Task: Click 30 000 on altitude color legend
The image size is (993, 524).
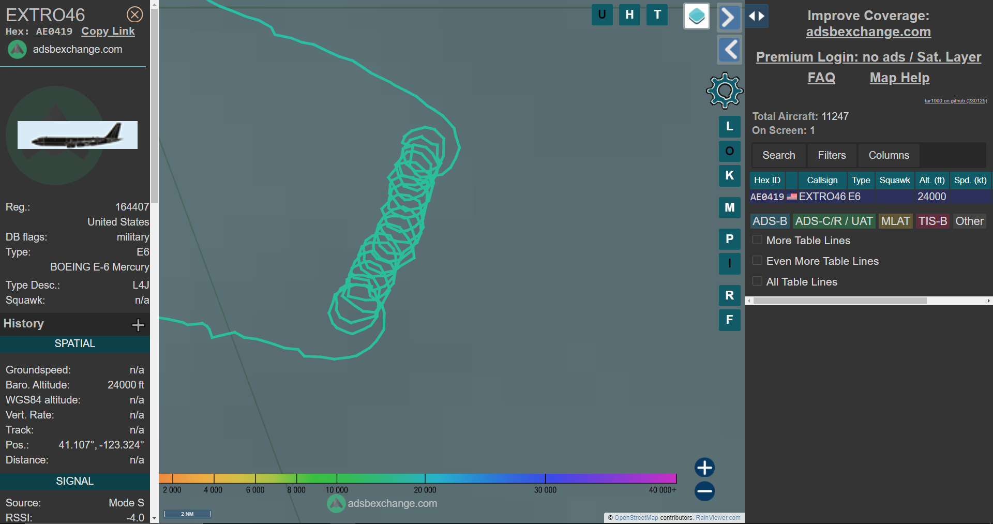Action: click(x=545, y=490)
